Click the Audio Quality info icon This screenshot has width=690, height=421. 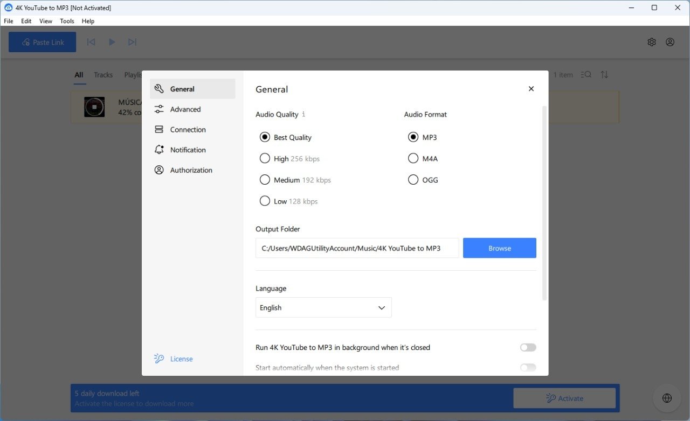click(303, 114)
